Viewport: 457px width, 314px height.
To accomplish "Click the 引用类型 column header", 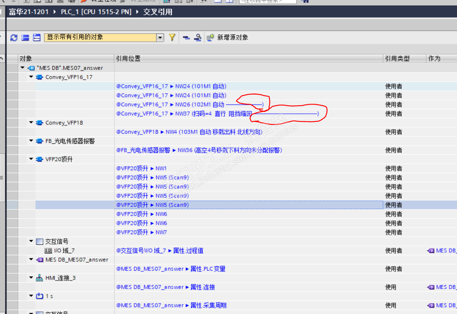I will click(x=405, y=58).
